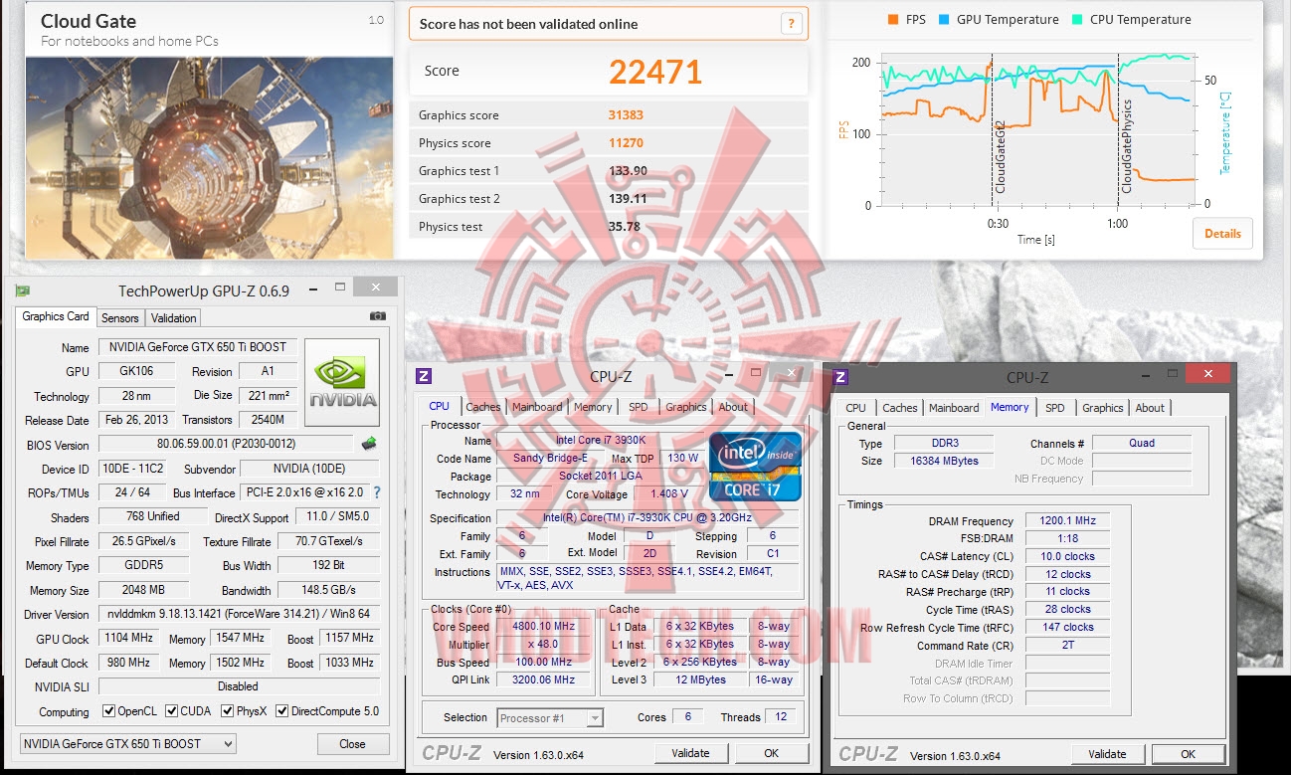Click OK in the CPU-Z memory window

pos(1188,754)
